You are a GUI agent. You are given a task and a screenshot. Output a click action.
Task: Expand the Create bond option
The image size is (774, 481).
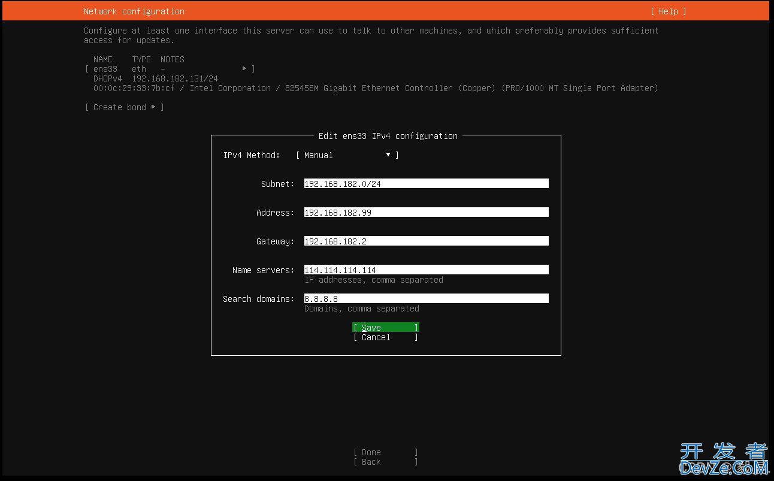(124, 107)
